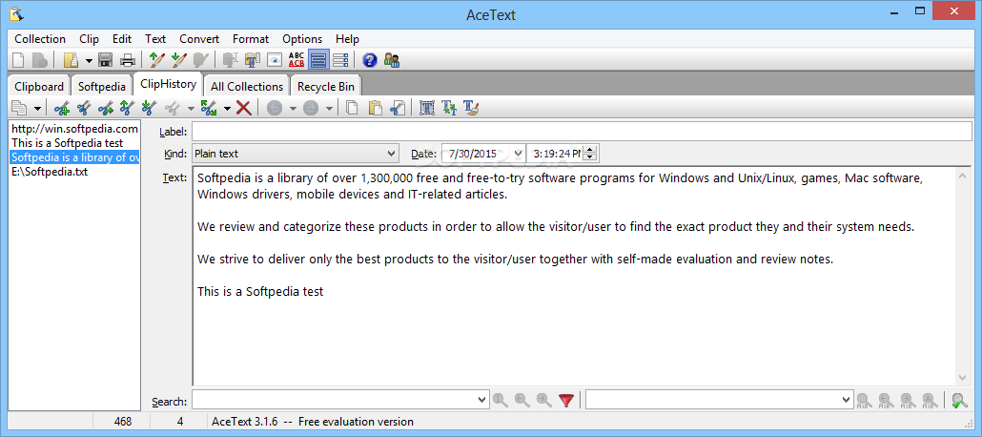Click the 3:19:24 PM time field
This screenshot has width=982, height=437.
(556, 153)
